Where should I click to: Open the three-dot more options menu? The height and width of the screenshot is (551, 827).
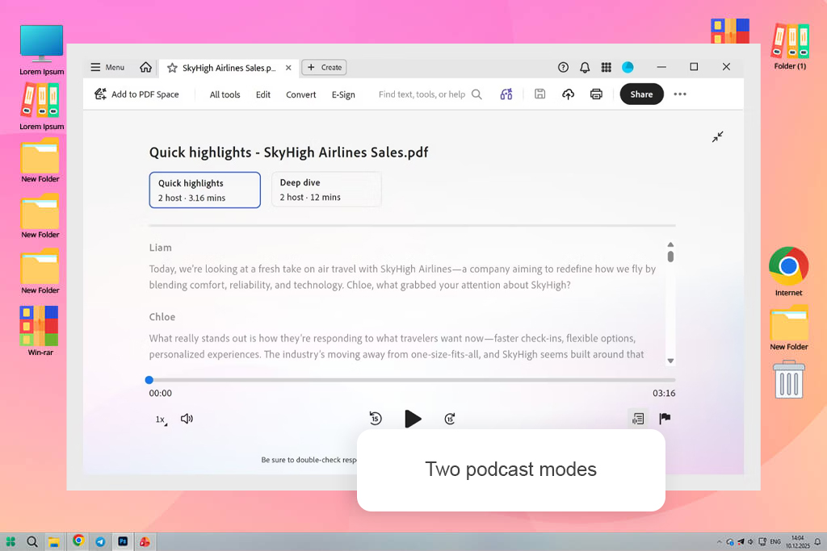[680, 94]
